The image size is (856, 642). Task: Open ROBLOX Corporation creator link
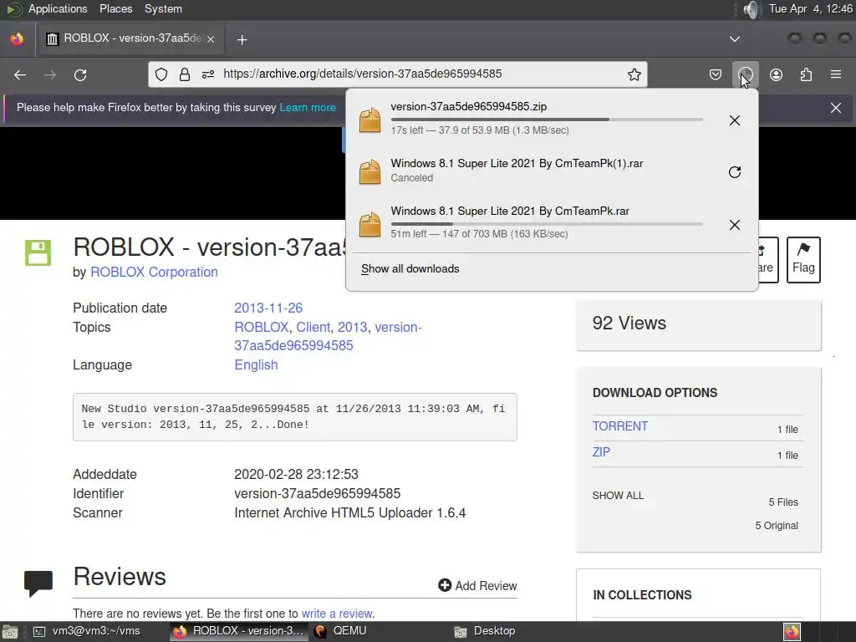coord(154,272)
